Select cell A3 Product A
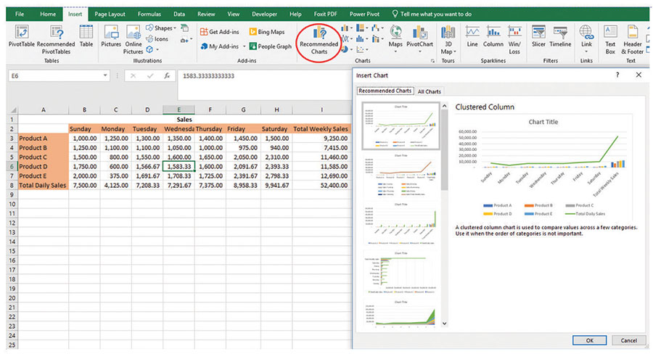The image size is (653, 354). (44, 139)
